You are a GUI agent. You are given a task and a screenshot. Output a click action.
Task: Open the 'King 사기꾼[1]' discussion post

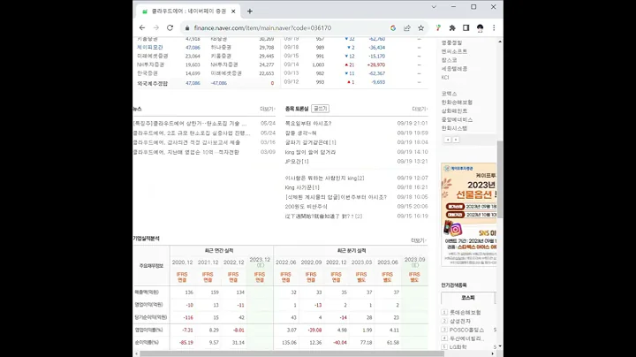pyautogui.click(x=302, y=187)
